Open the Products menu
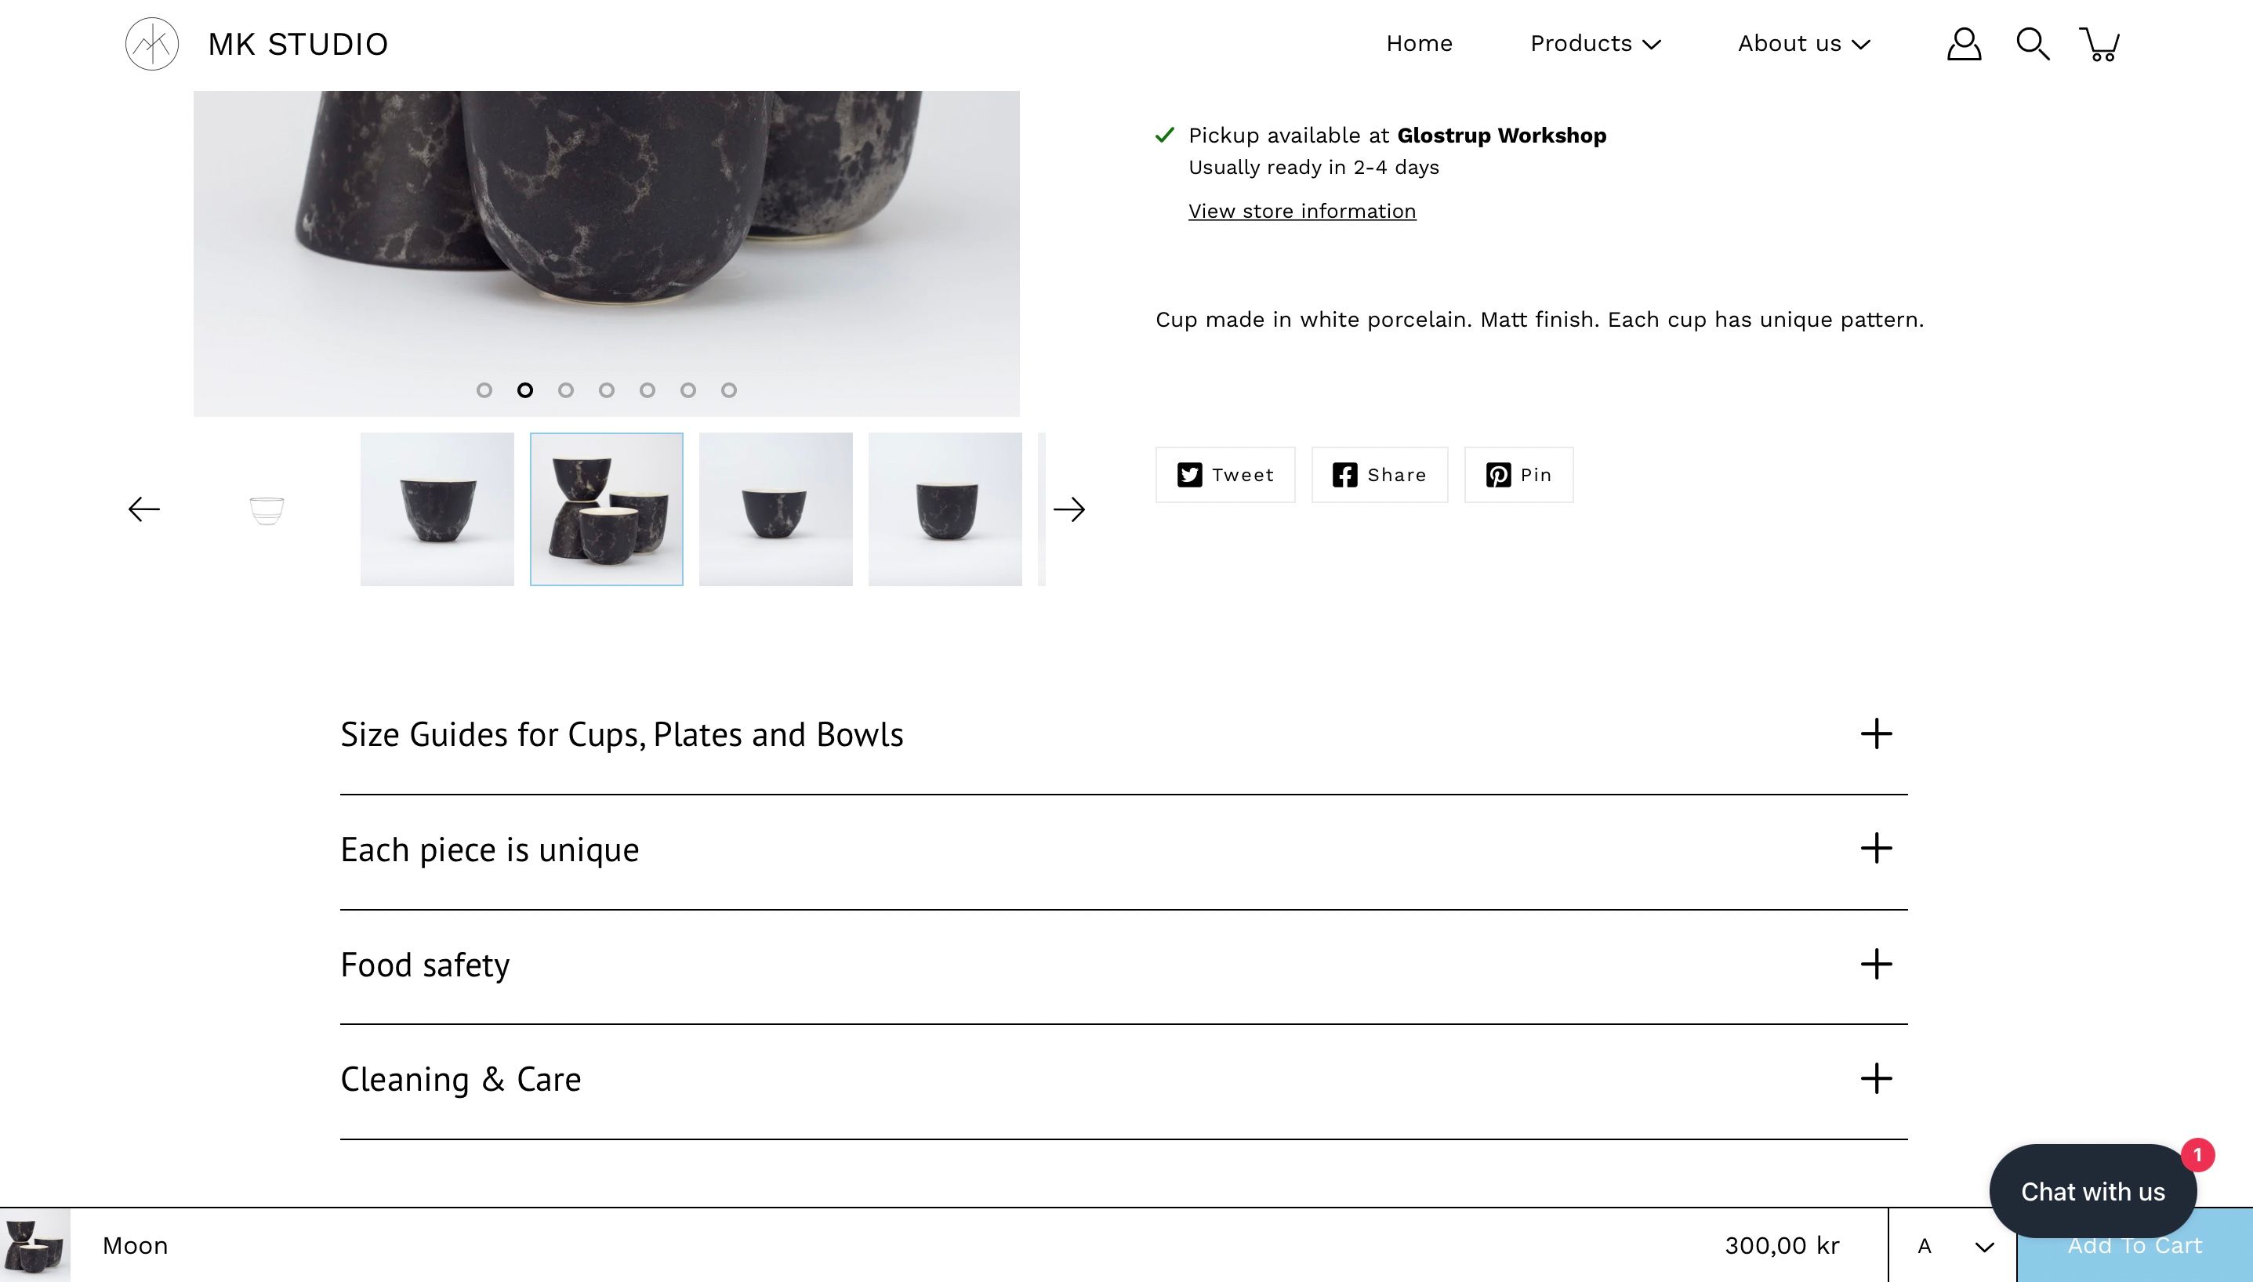 coord(1595,44)
